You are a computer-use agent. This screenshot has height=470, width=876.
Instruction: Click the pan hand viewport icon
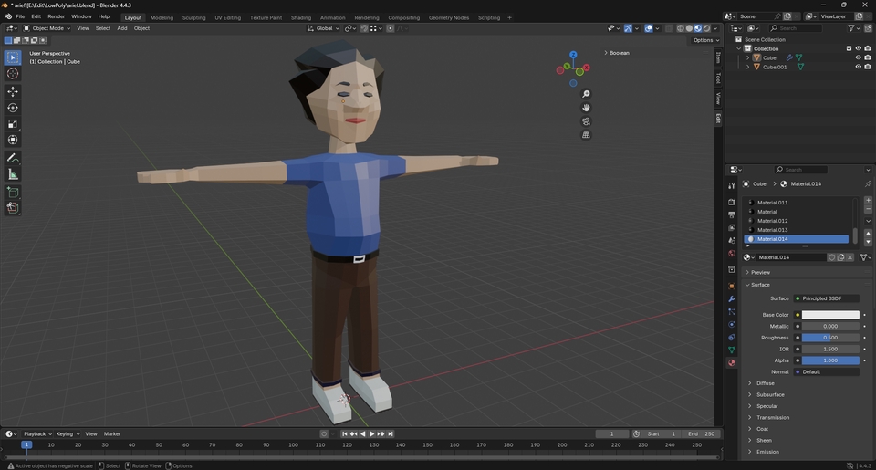pyautogui.click(x=586, y=108)
